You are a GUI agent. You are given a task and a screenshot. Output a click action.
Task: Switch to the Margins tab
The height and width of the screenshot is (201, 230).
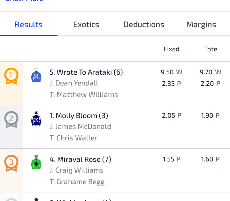(x=201, y=25)
